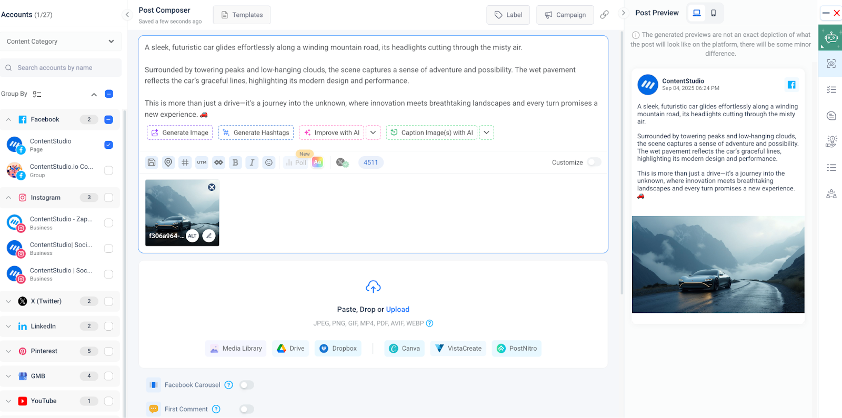Click the Generate Image button
Screen dimensions: 842x418
(x=179, y=132)
